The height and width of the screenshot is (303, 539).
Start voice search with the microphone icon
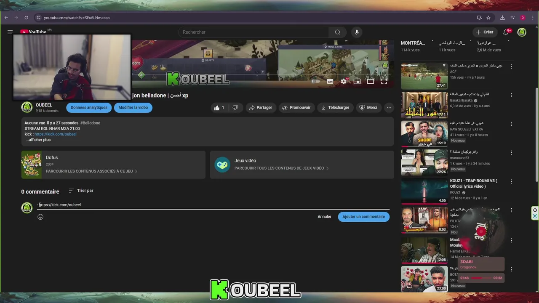357,32
